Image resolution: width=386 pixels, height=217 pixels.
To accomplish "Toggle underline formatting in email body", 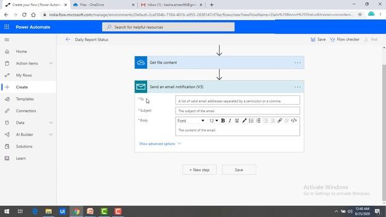I will click(x=237, y=121).
